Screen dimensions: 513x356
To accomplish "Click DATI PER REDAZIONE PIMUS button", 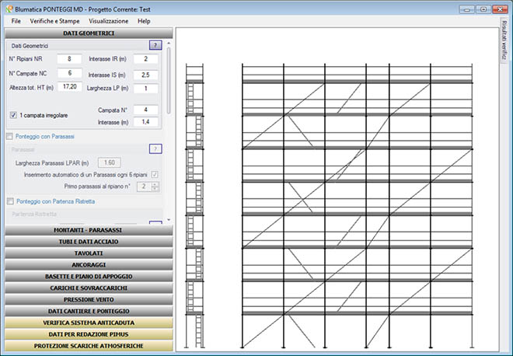I will pyautogui.click(x=86, y=333).
